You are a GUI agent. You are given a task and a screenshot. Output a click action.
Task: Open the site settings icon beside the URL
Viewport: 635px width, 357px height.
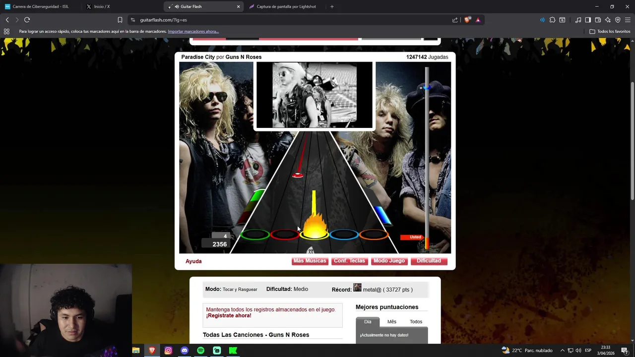click(132, 20)
